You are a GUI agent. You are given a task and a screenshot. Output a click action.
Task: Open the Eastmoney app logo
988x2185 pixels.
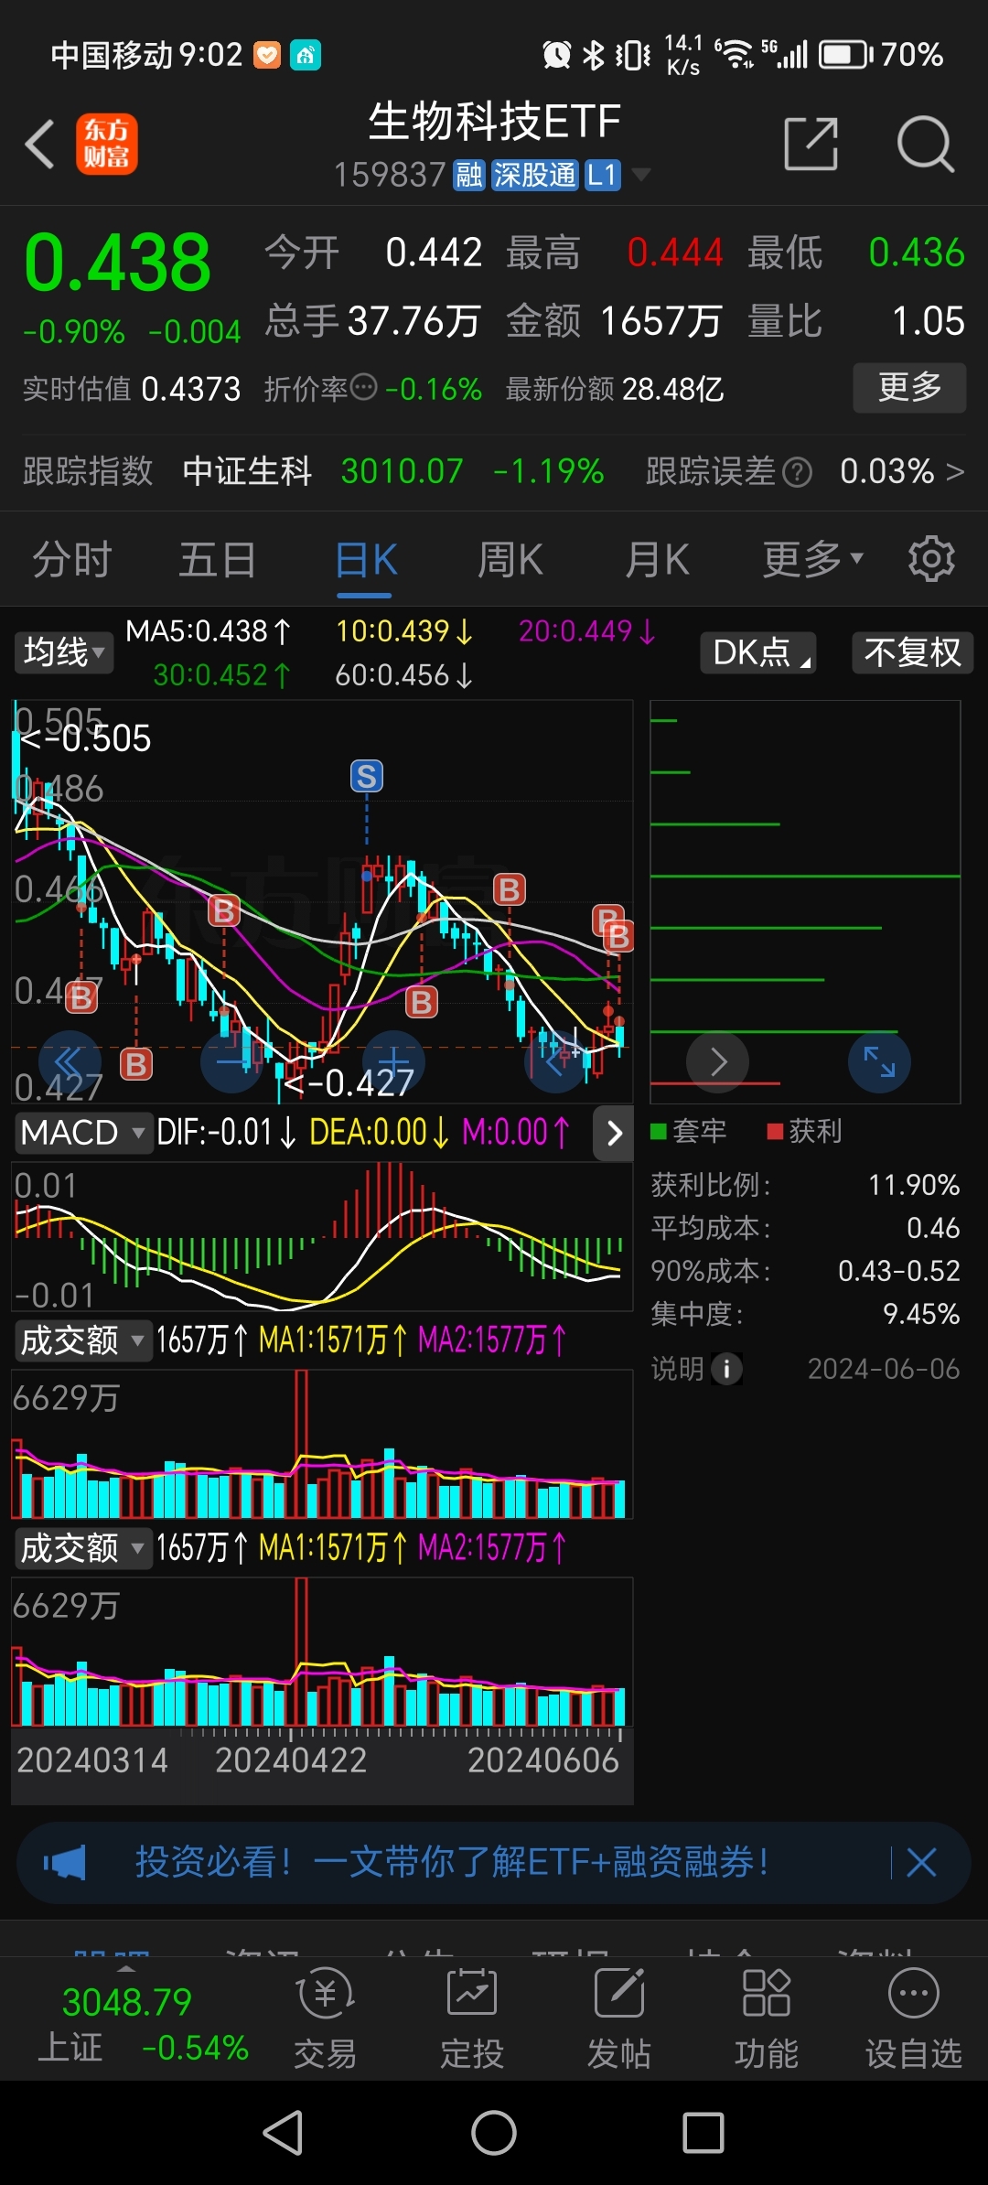pos(106,144)
